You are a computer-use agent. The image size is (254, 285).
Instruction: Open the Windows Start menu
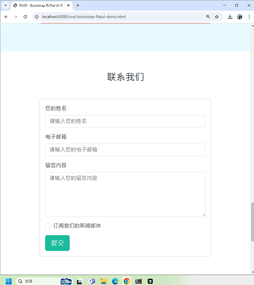(x=9, y=281)
